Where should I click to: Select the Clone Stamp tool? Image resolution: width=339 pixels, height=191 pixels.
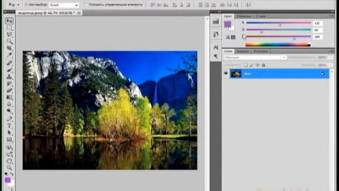9,76
